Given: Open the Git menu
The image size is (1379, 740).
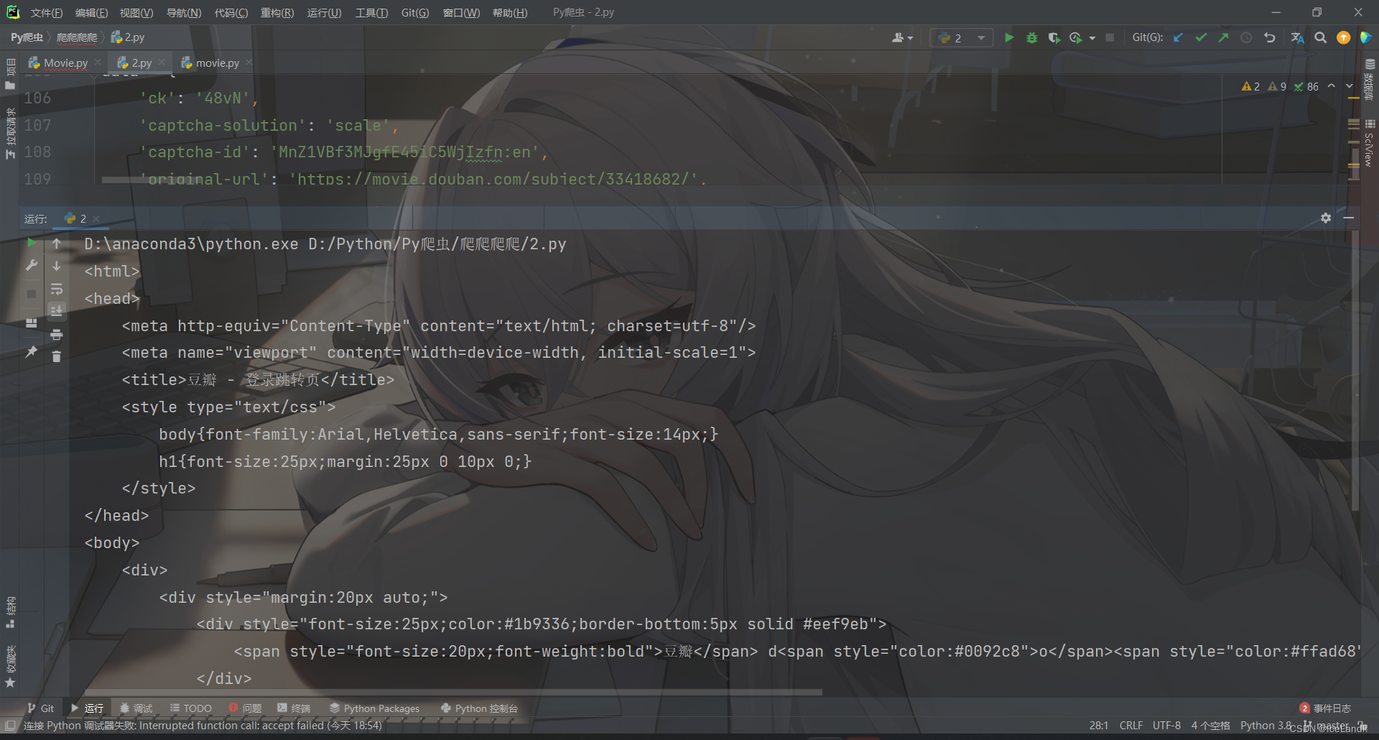Looking at the screenshot, I should point(415,13).
